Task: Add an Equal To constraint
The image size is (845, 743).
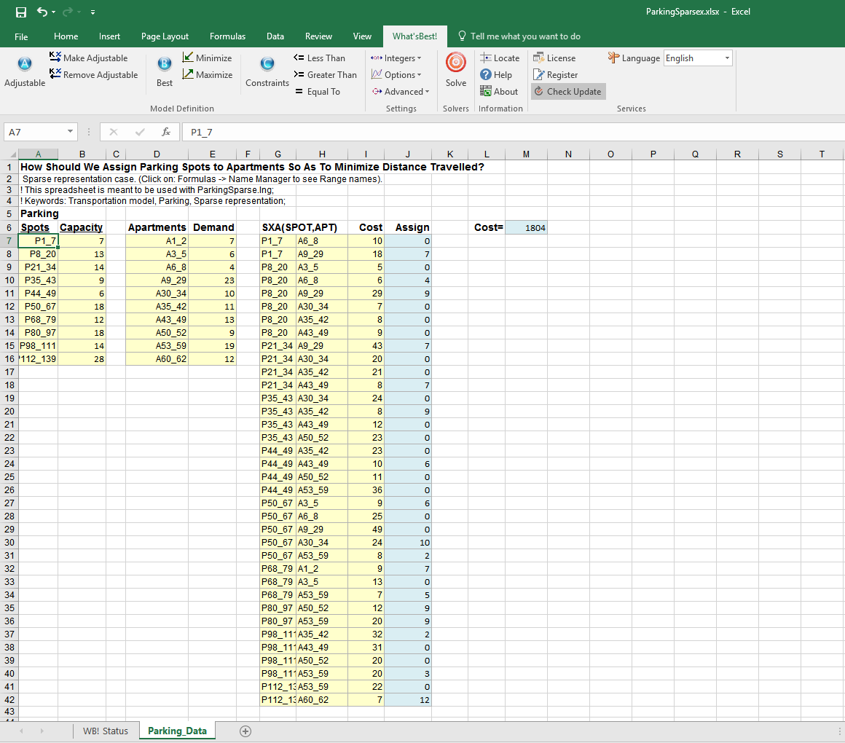Action: click(x=318, y=91)
